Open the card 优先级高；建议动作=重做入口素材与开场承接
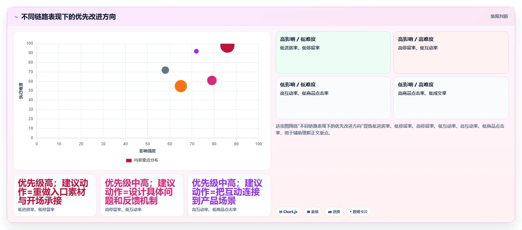 click(x=55, y=195)
